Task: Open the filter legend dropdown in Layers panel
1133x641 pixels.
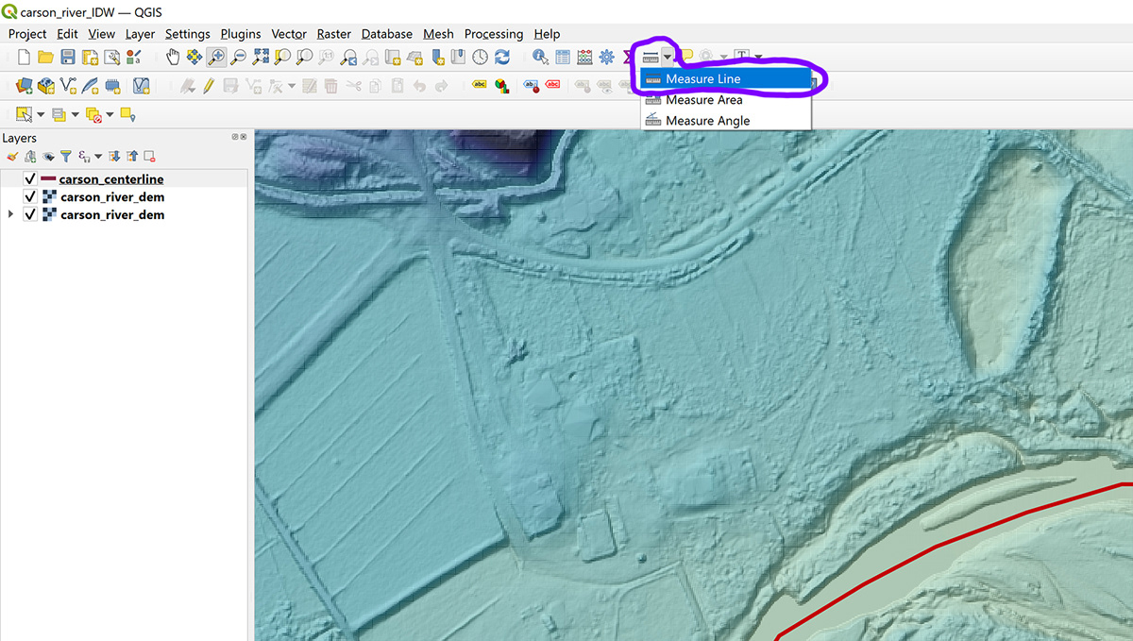Action: [97, 157]
